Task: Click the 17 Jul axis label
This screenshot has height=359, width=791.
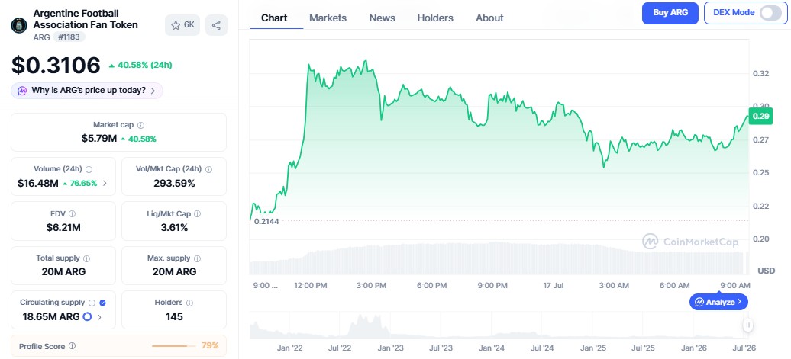Action: pyautogui.click(x=553, y=286)
